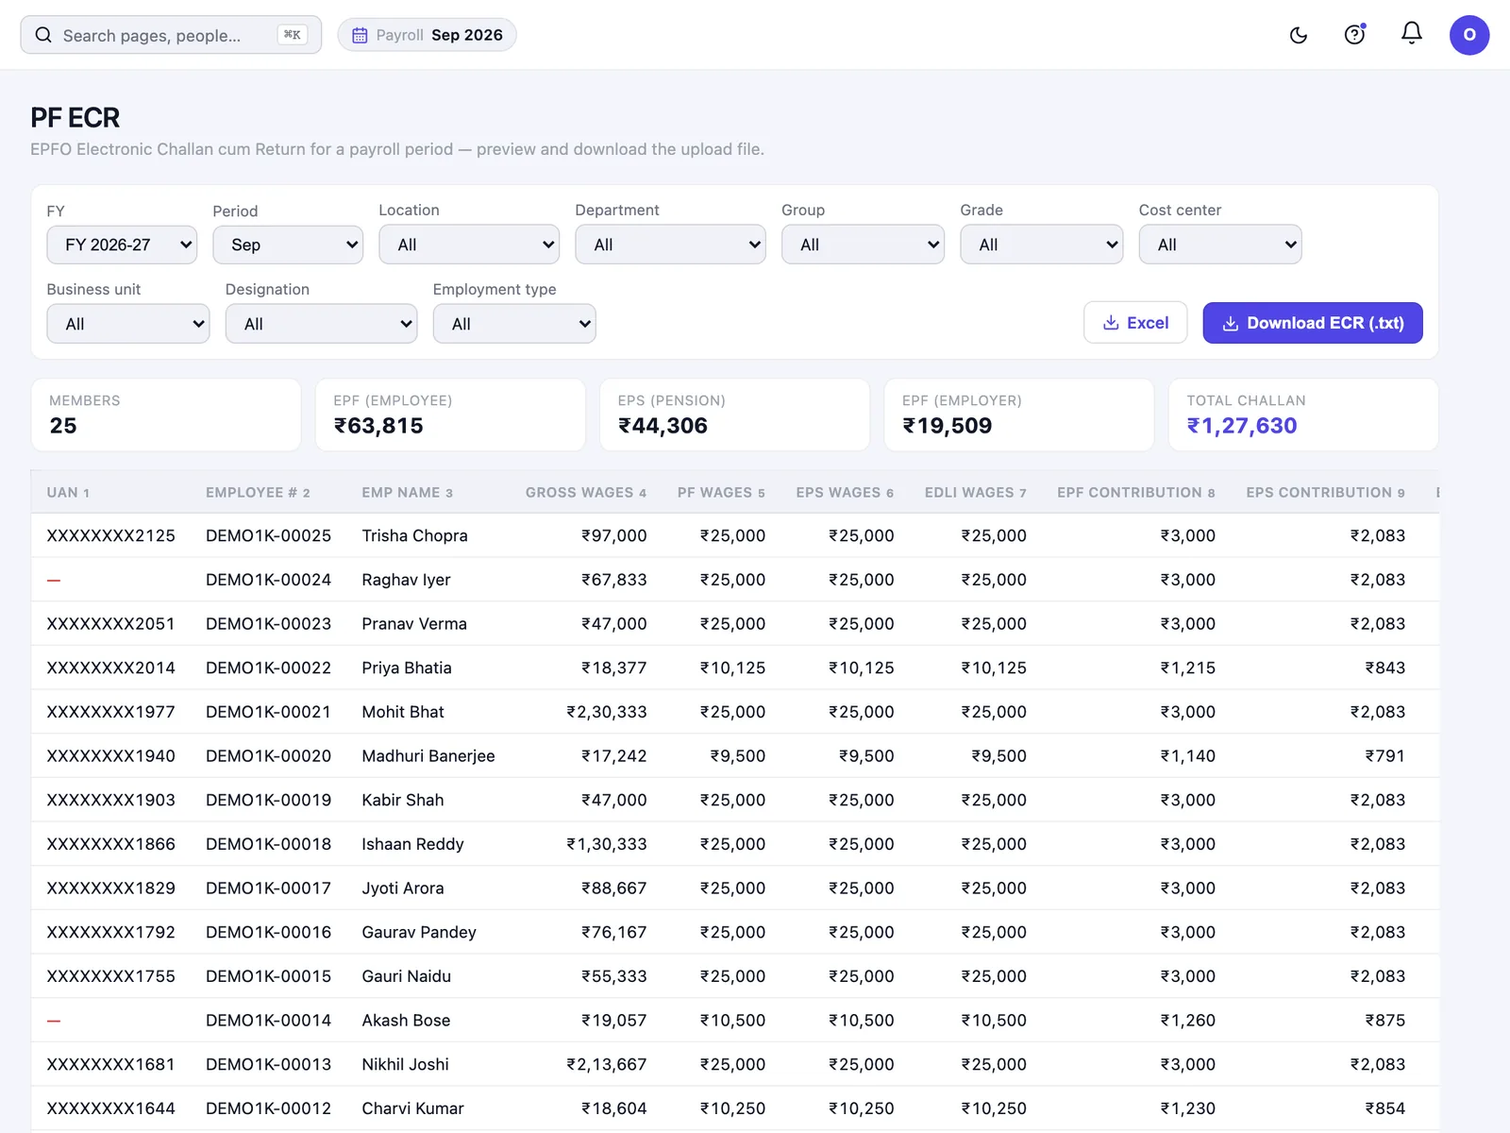Click the EPS WAGES column header
The image size is (1510, 1133).
[x=845, y=493]
